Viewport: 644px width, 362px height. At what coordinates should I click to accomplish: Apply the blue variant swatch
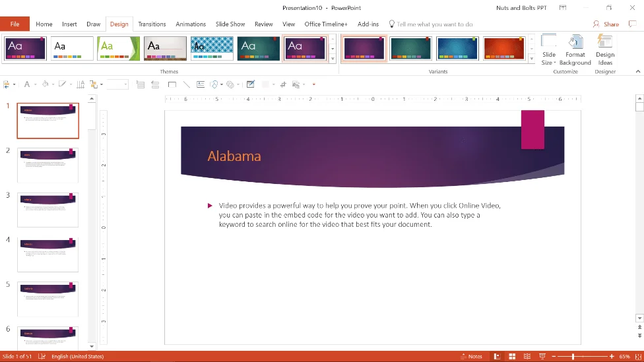tap(457, 48)
